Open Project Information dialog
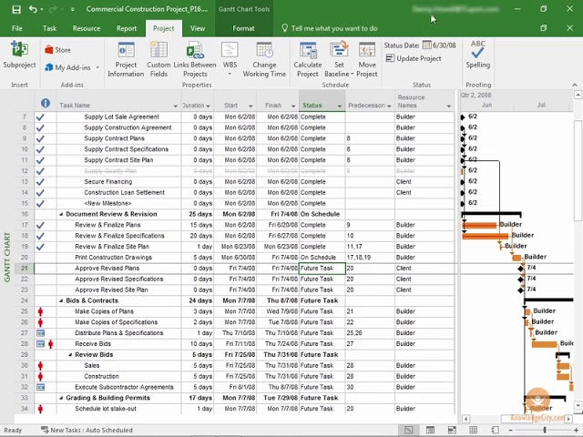Viewport: 583px width, 437px height. 126,59
